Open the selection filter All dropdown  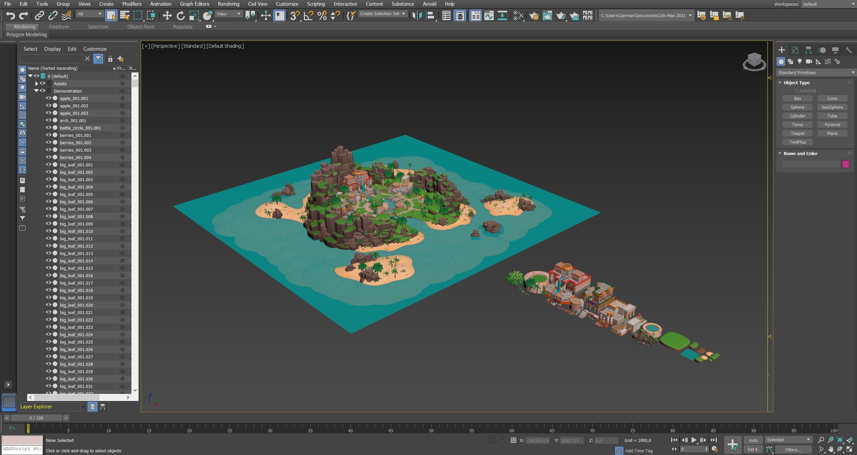pos(89,14)
